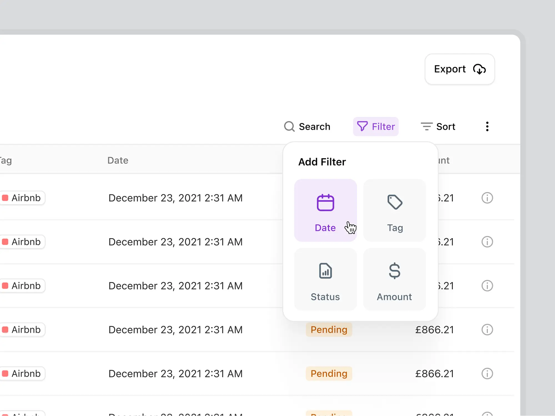
Task: Choose the Tag filter option
Action: click(395, 210)
